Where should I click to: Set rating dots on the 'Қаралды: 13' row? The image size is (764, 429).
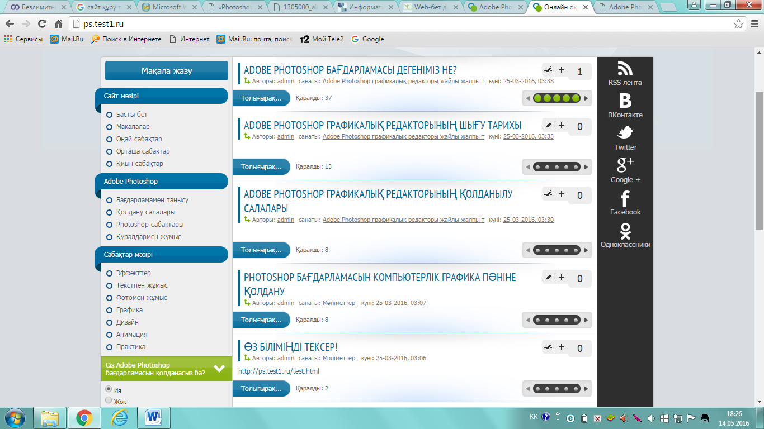[557, 167]
